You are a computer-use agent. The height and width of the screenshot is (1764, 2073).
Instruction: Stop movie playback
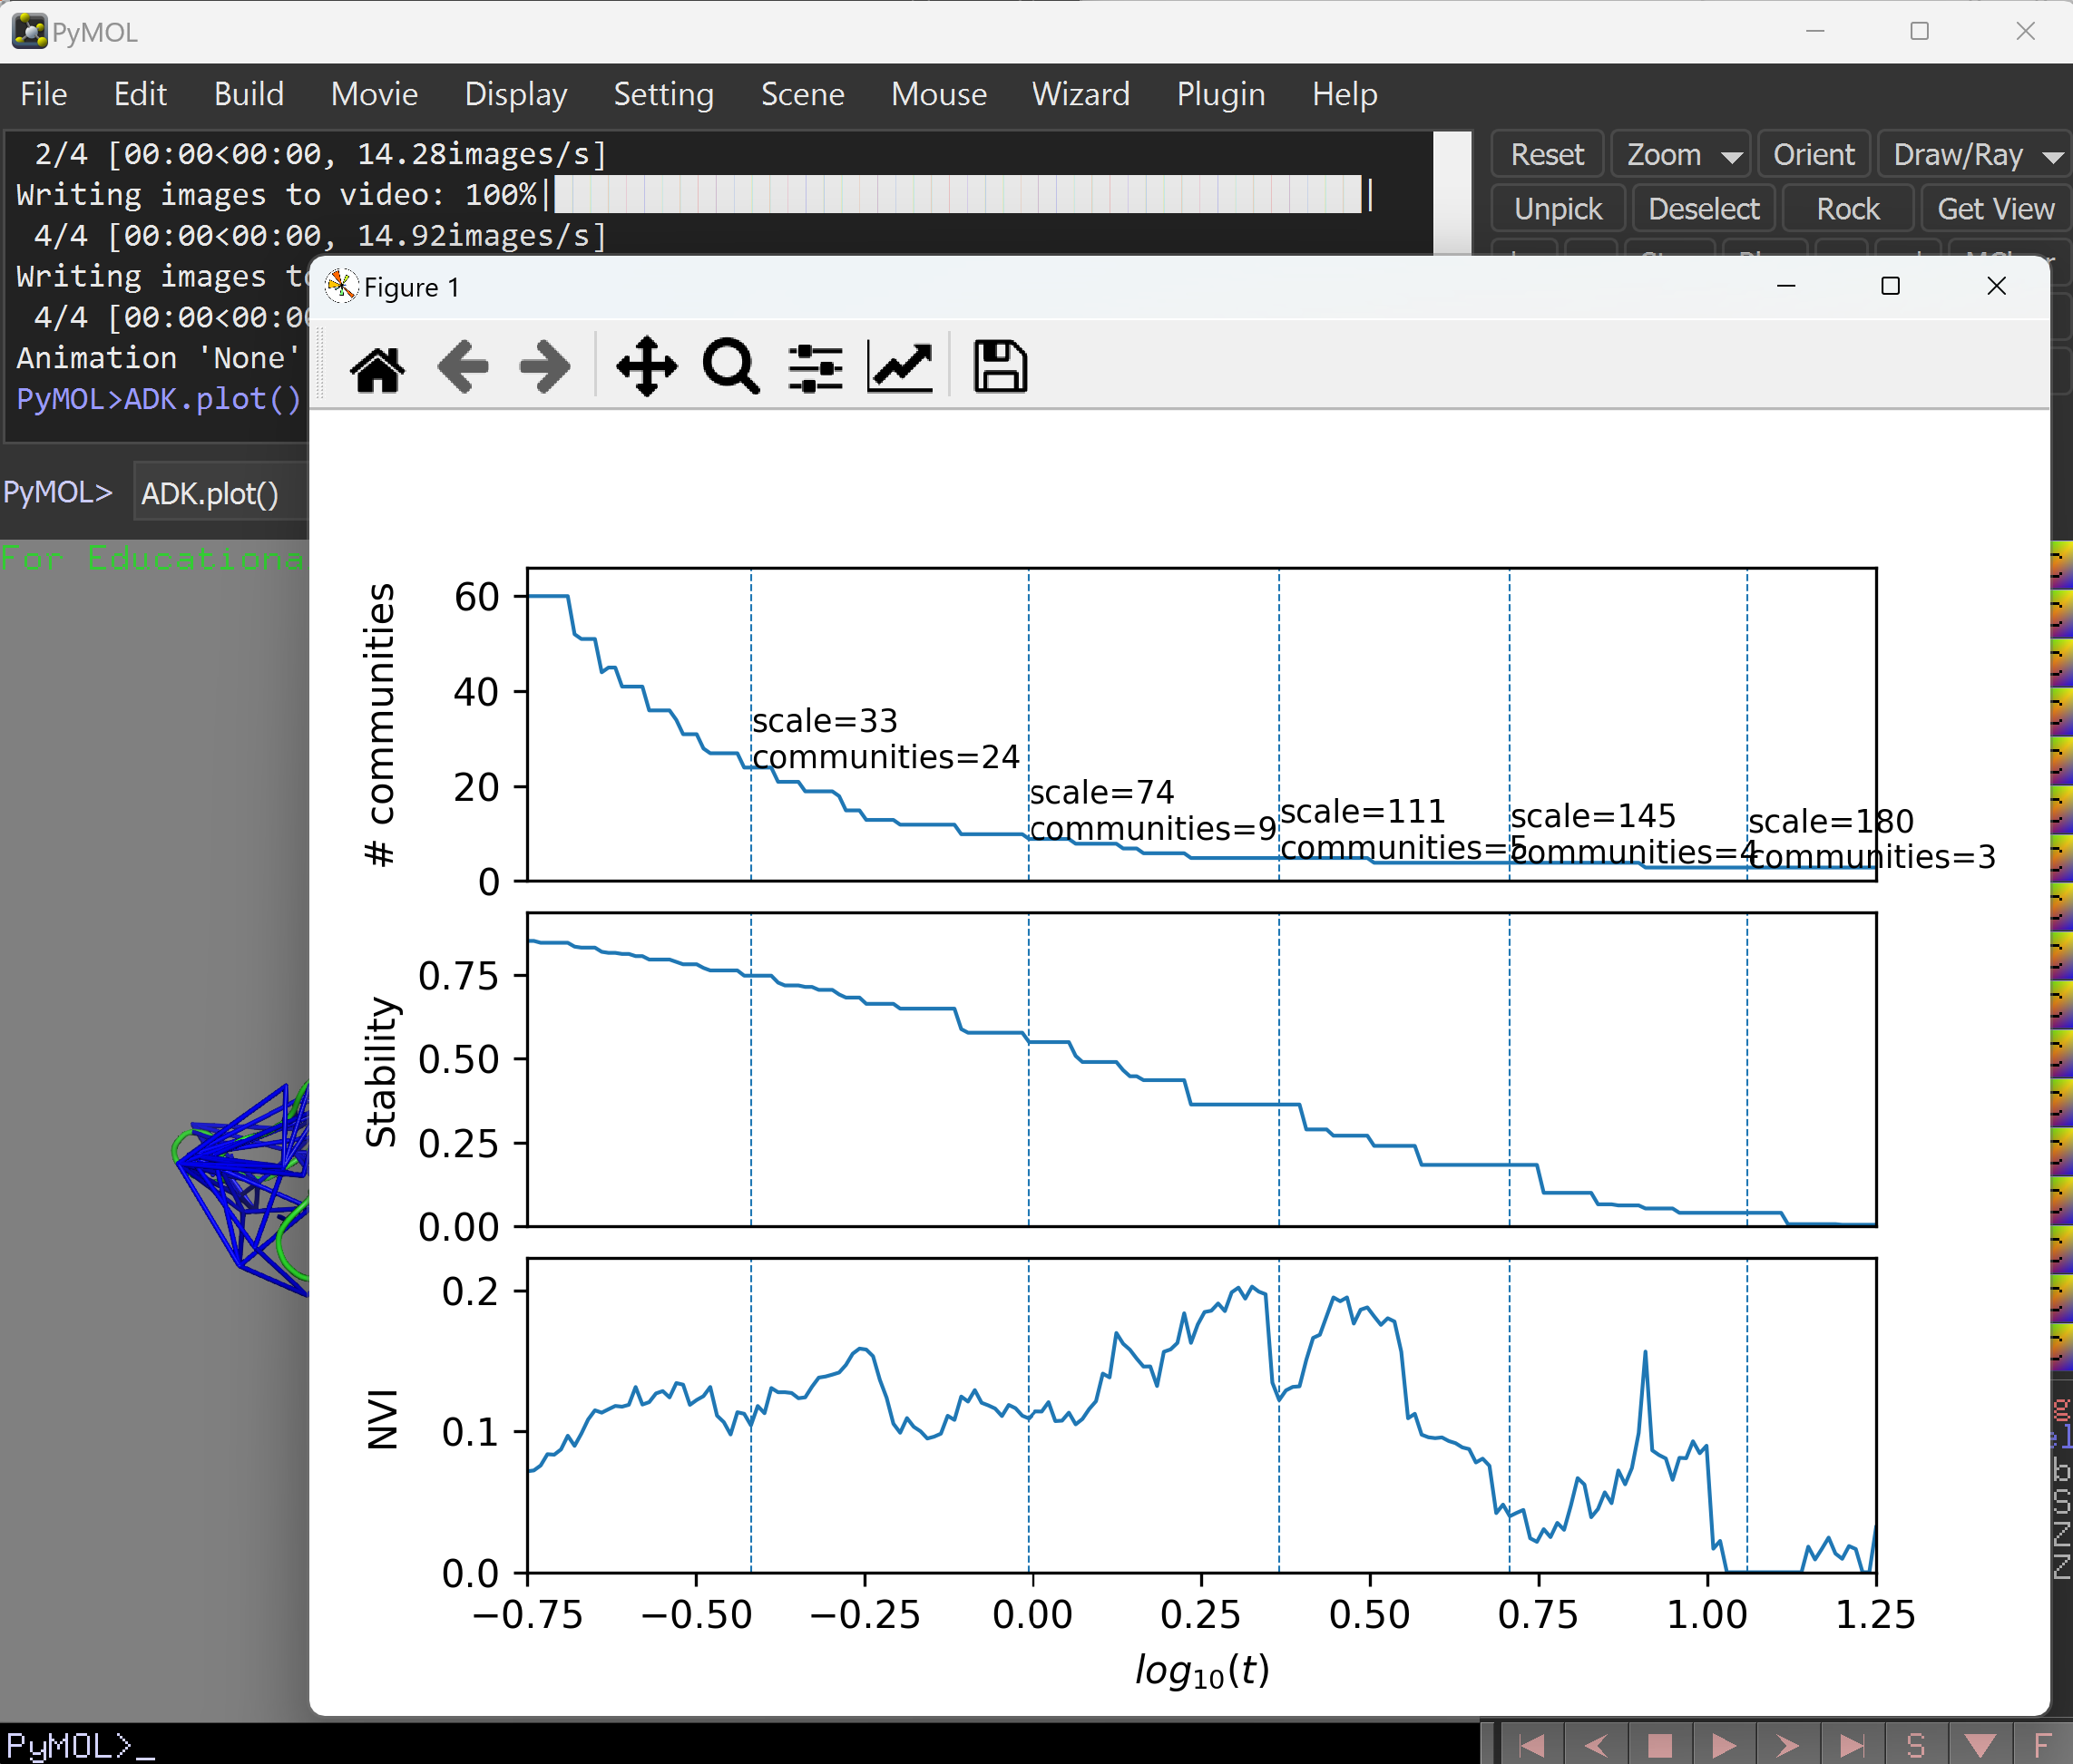[x=1660, y=1745]
